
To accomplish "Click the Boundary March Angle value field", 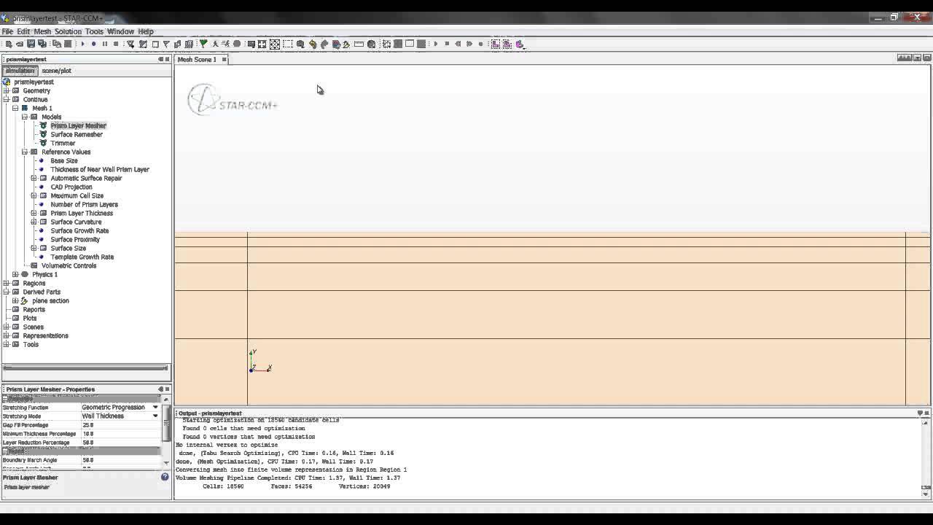I will coord(120,459).
